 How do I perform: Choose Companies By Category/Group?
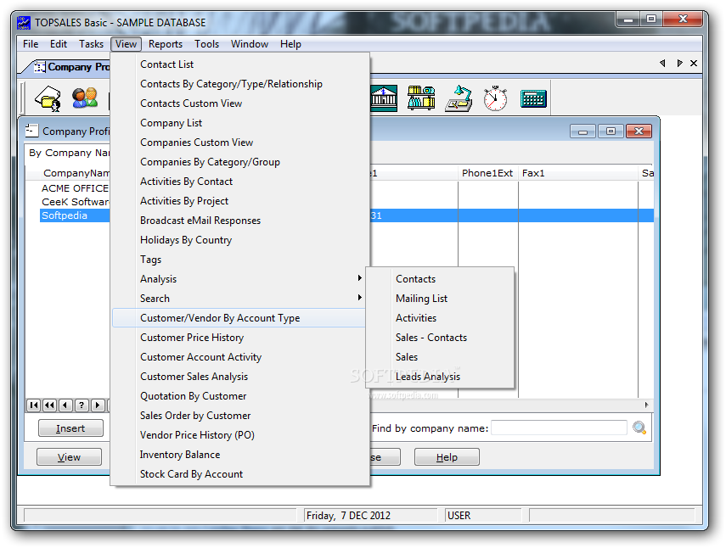(239, 162)
